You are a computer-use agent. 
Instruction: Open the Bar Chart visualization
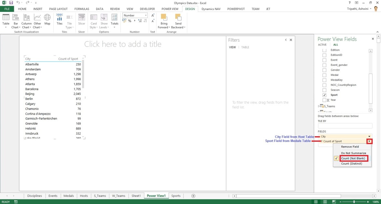(15, 18)
